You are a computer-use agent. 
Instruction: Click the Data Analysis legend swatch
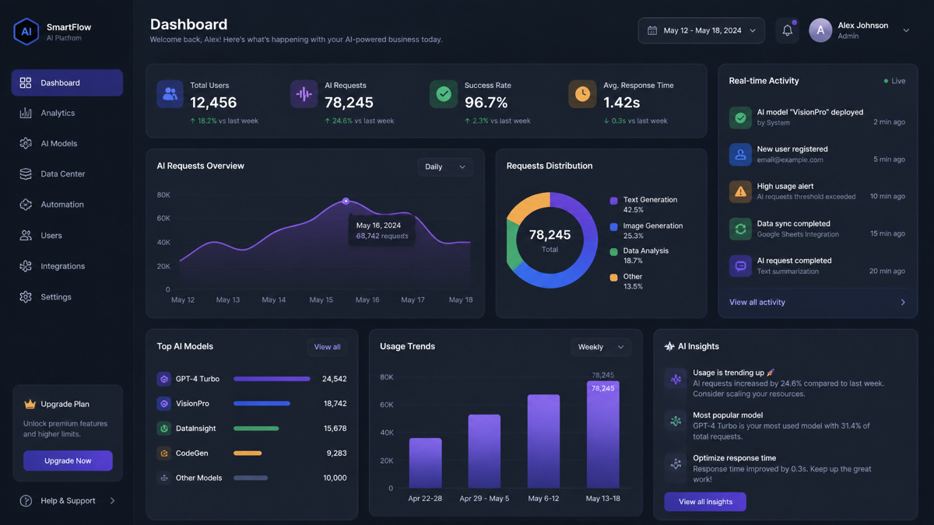point(614,252)
